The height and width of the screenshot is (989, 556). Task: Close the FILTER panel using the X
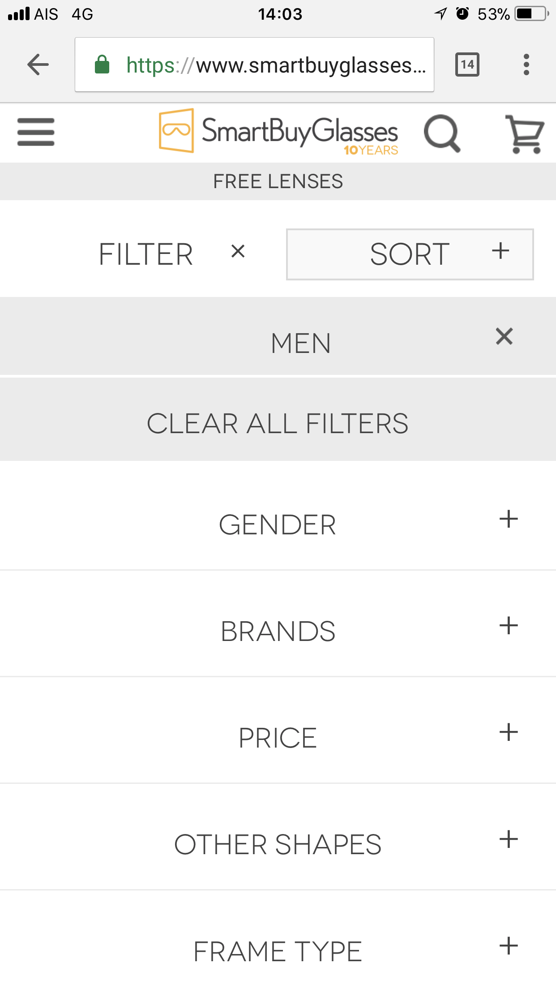click(x=238, y=251)
